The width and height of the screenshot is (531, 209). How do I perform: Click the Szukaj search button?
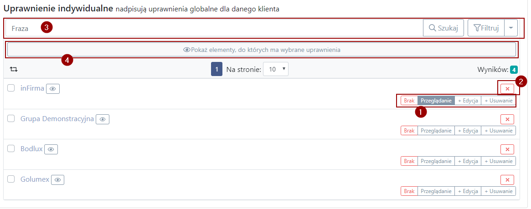point(443,28)
